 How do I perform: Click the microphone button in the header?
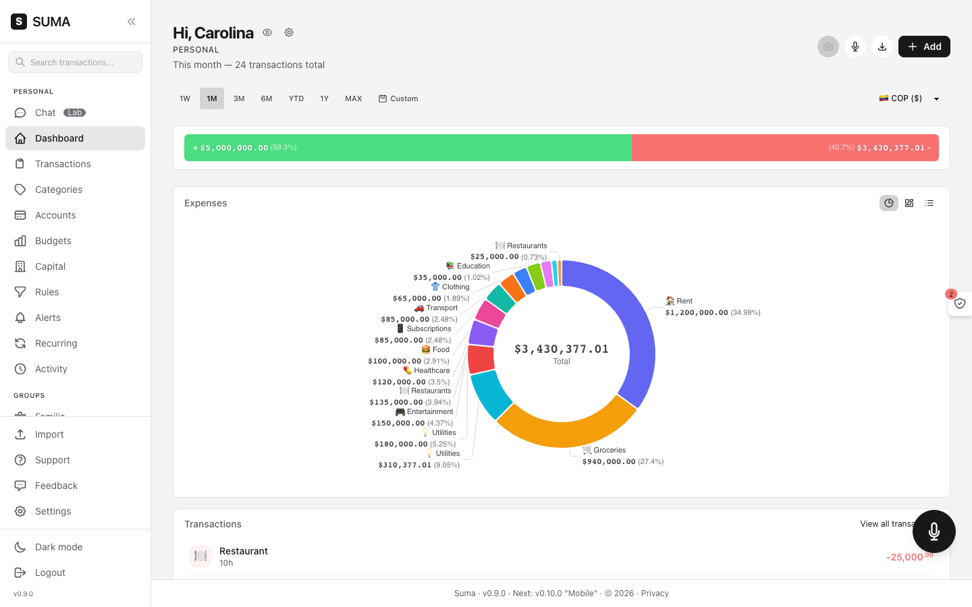855,47
